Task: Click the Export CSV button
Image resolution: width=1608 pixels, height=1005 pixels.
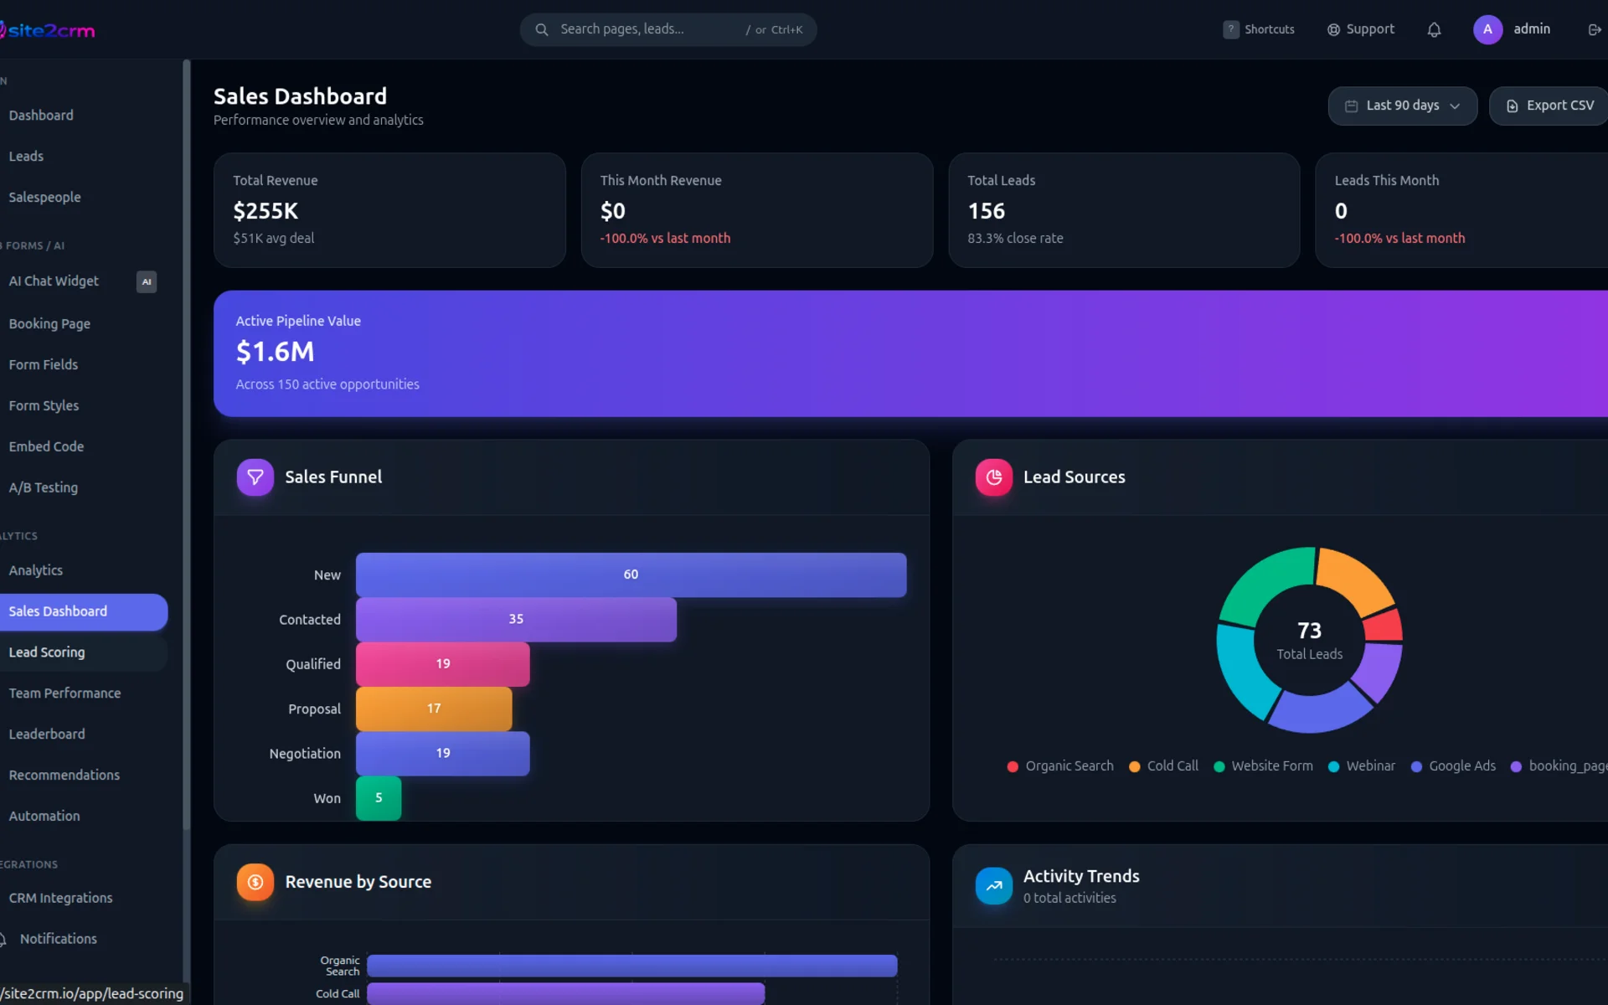Action: (x=1550, y=106)
